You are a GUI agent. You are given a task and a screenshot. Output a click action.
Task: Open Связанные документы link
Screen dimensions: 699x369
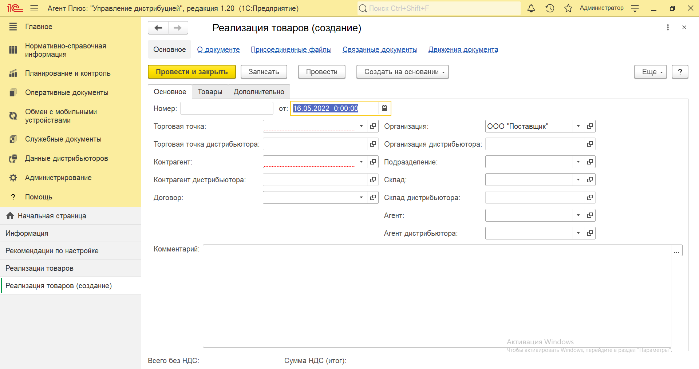[x=380, y=49]
